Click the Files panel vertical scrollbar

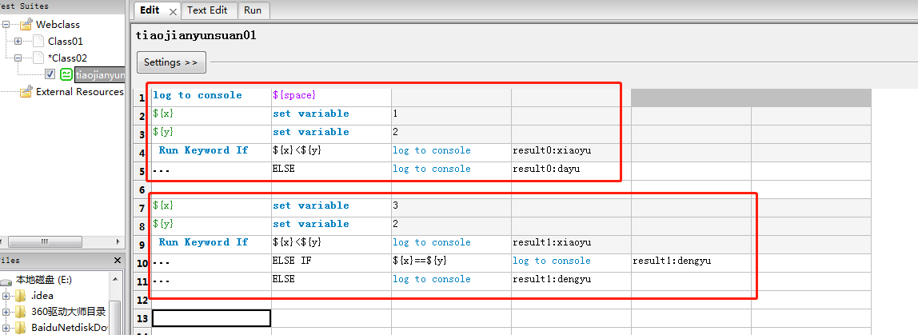click(116, 318)
